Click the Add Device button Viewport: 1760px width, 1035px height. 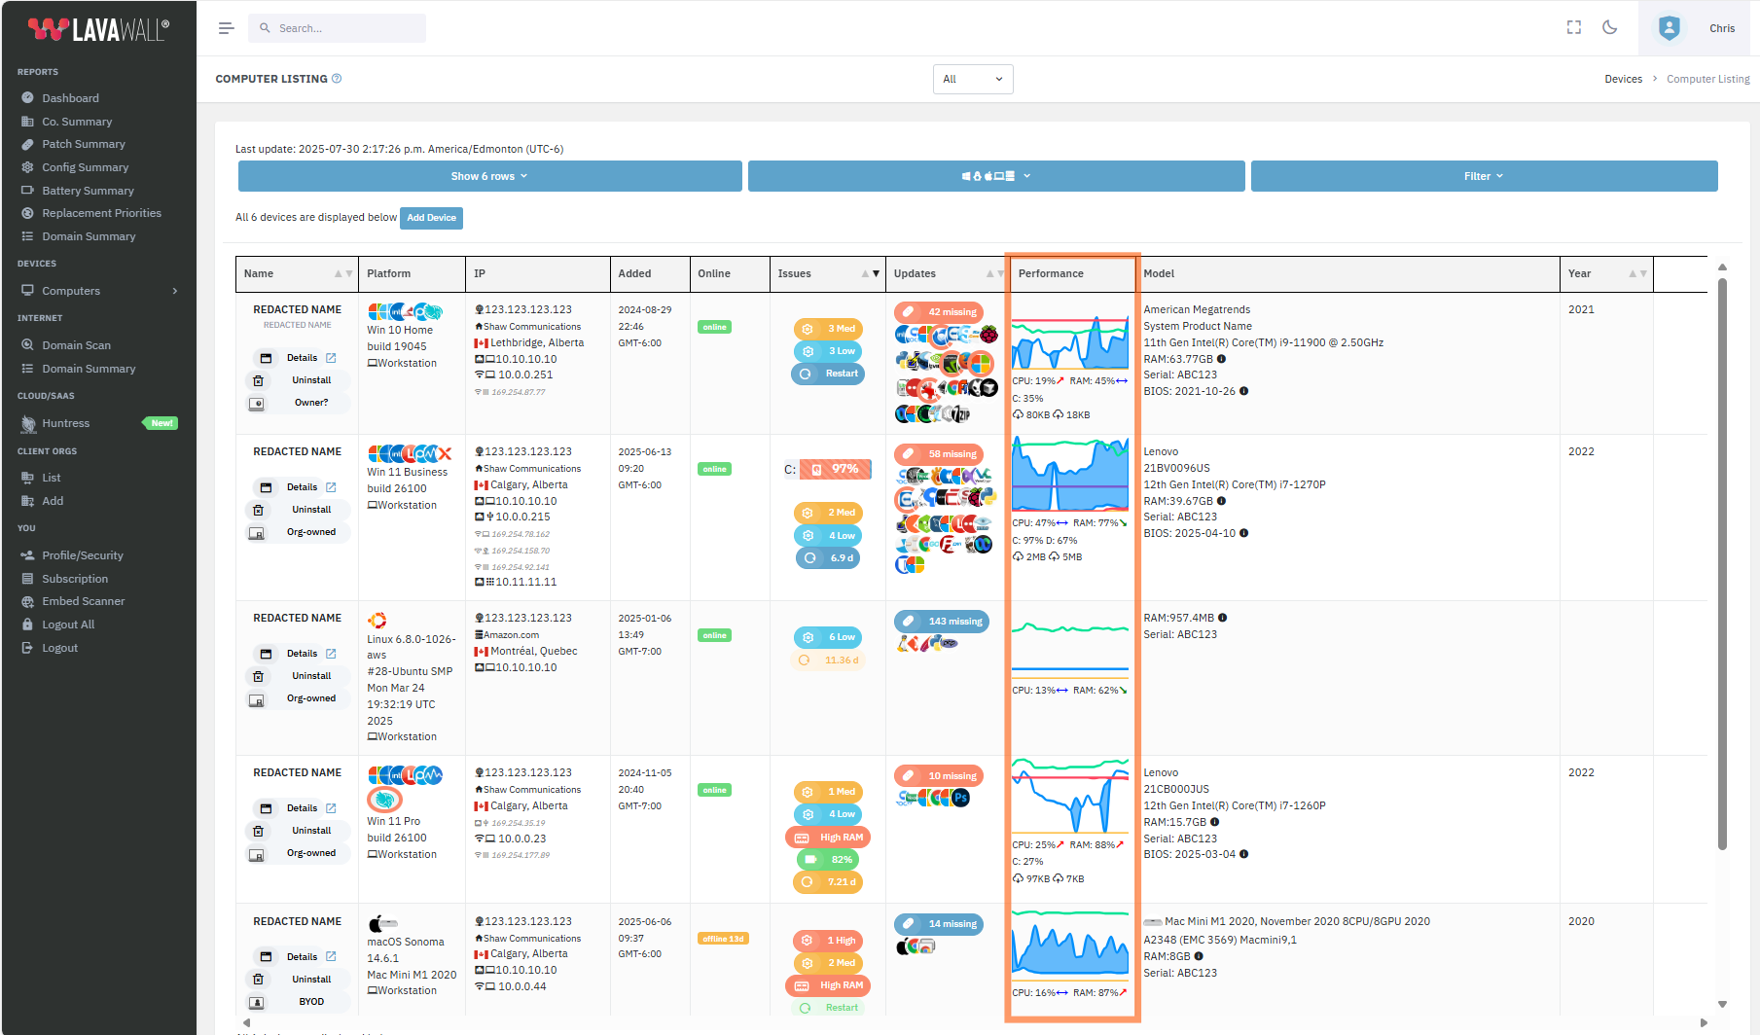431,218
